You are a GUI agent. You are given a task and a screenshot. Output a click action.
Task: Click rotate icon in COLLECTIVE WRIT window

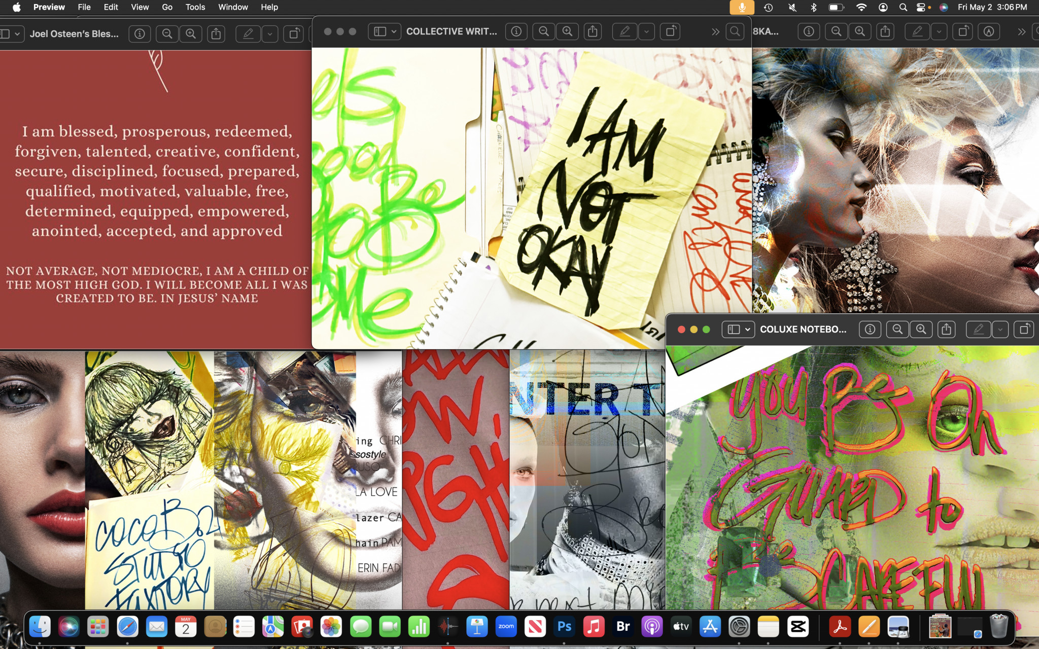pos(670,31)
